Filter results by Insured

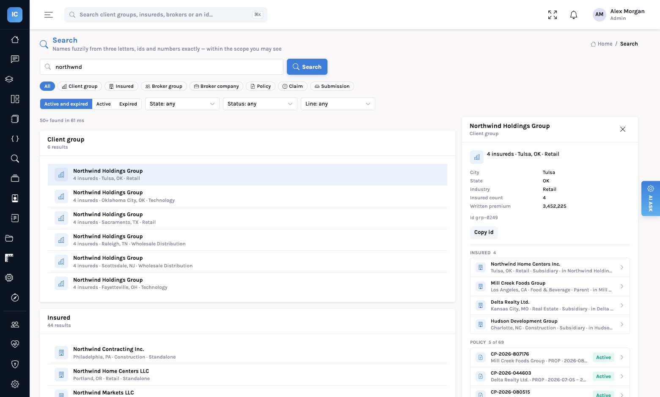click(x=121, y=86)
